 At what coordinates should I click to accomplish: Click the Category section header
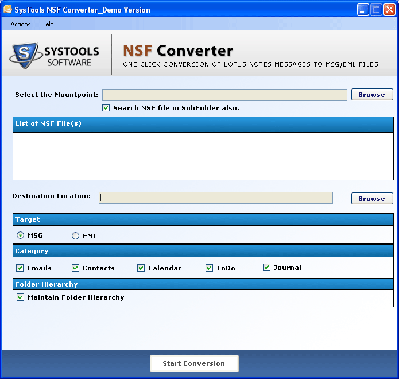tap(203, 251)
